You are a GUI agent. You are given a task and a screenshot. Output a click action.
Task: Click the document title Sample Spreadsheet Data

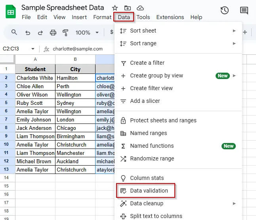[x=63, y=8]
